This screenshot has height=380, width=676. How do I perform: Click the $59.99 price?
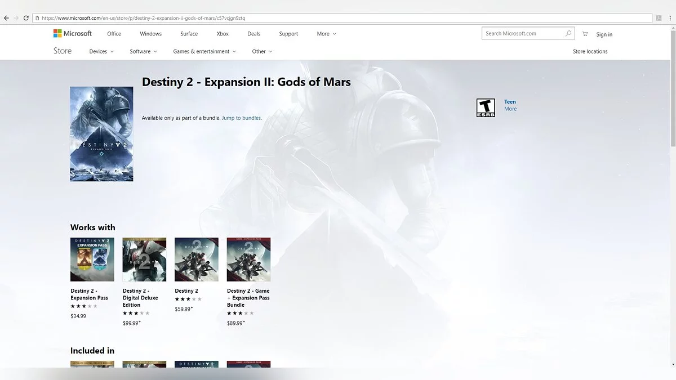tap(184, 309)
